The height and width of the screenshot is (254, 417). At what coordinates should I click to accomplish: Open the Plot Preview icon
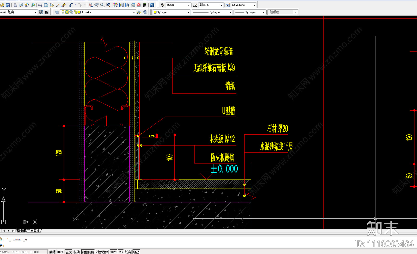coord(21,5)
